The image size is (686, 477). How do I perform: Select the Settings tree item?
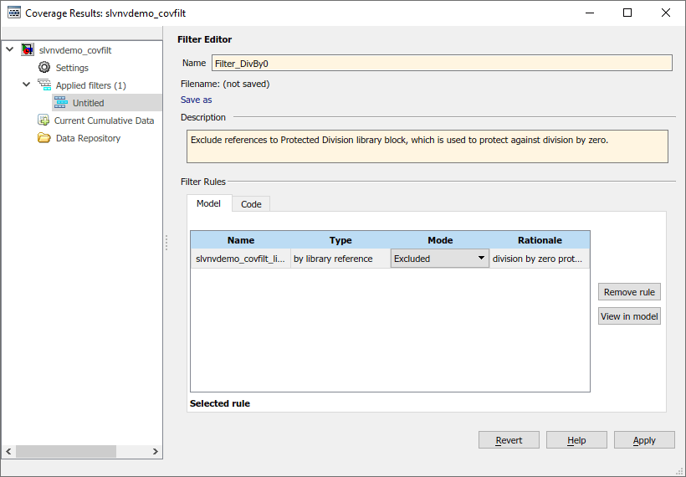click(x=72, y=68)
